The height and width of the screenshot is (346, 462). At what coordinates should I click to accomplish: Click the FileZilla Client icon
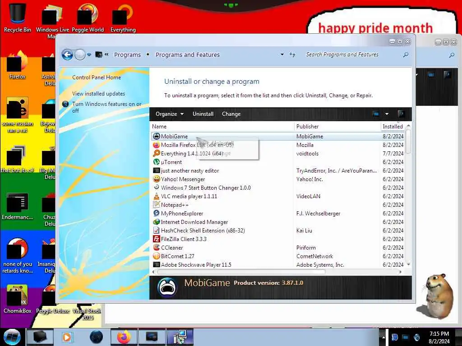[x=157, y=239]
